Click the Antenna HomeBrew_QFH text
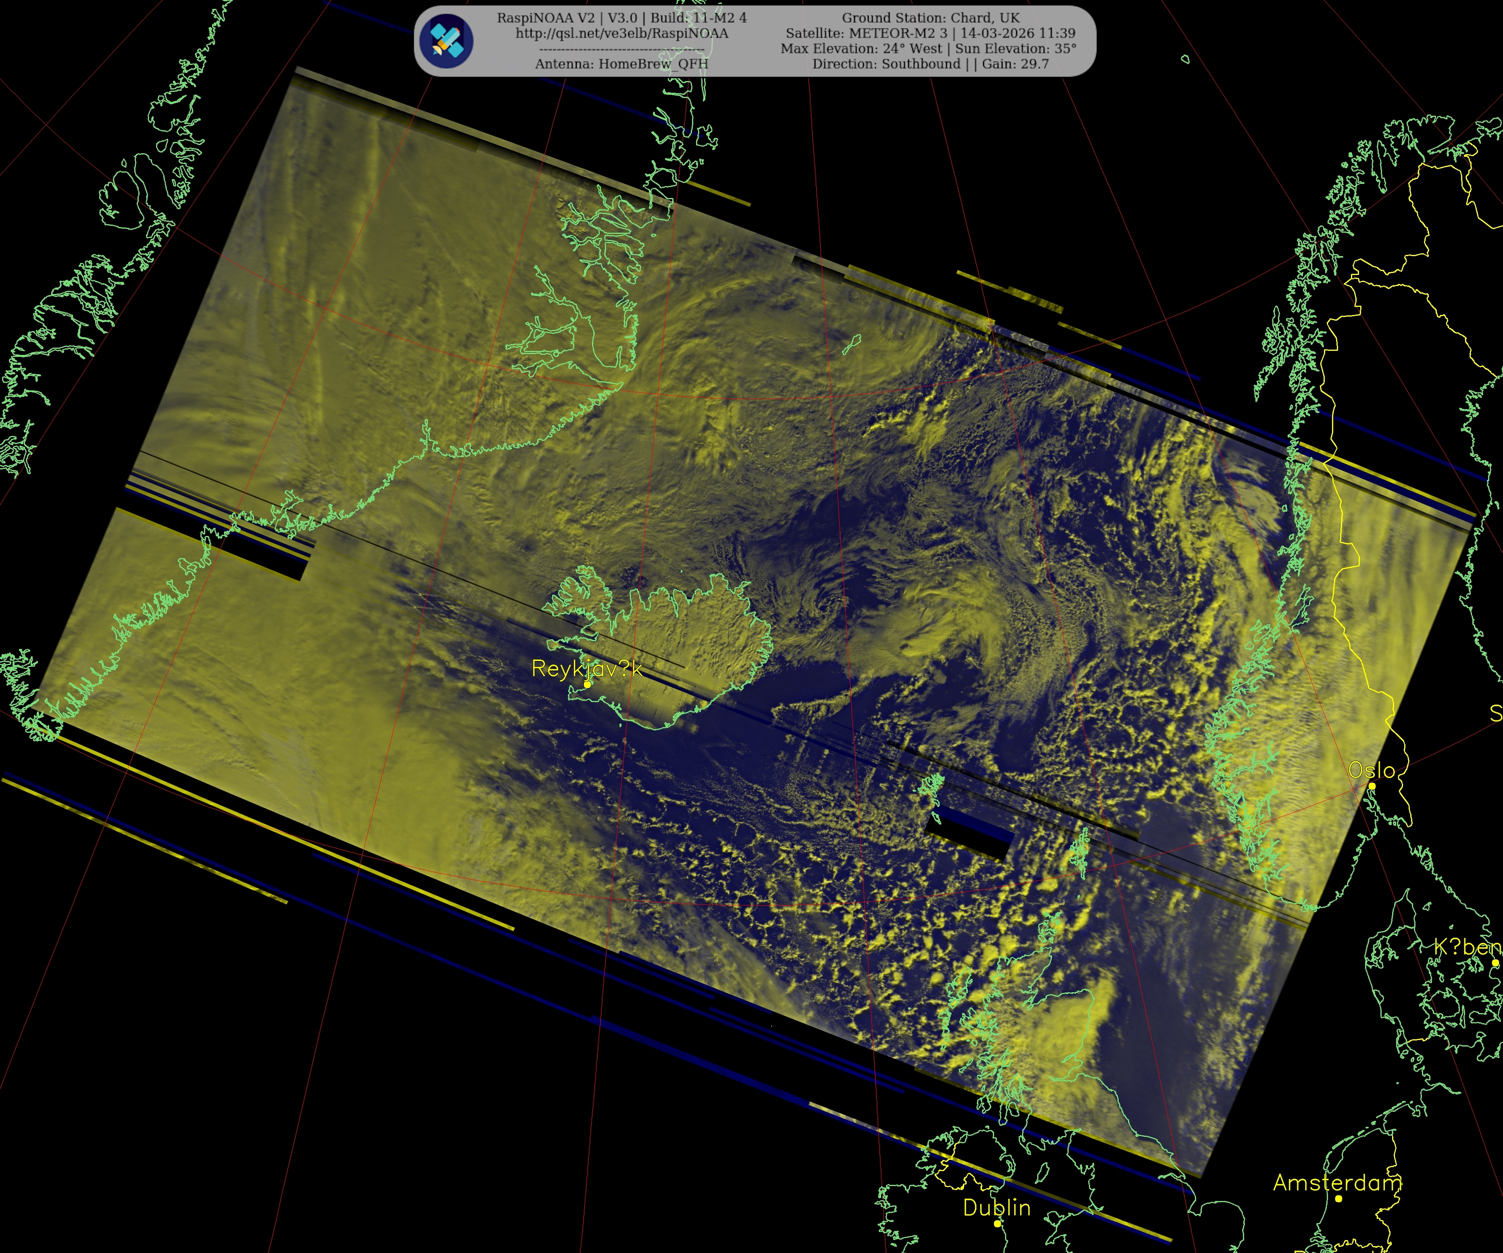This screenshot has width=1503, height=1253. click(x=621, y=64)
